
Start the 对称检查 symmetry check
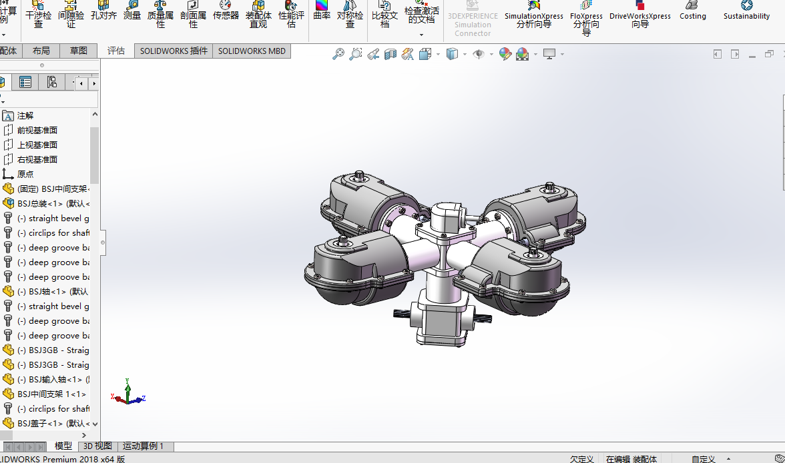coord(350,14)
